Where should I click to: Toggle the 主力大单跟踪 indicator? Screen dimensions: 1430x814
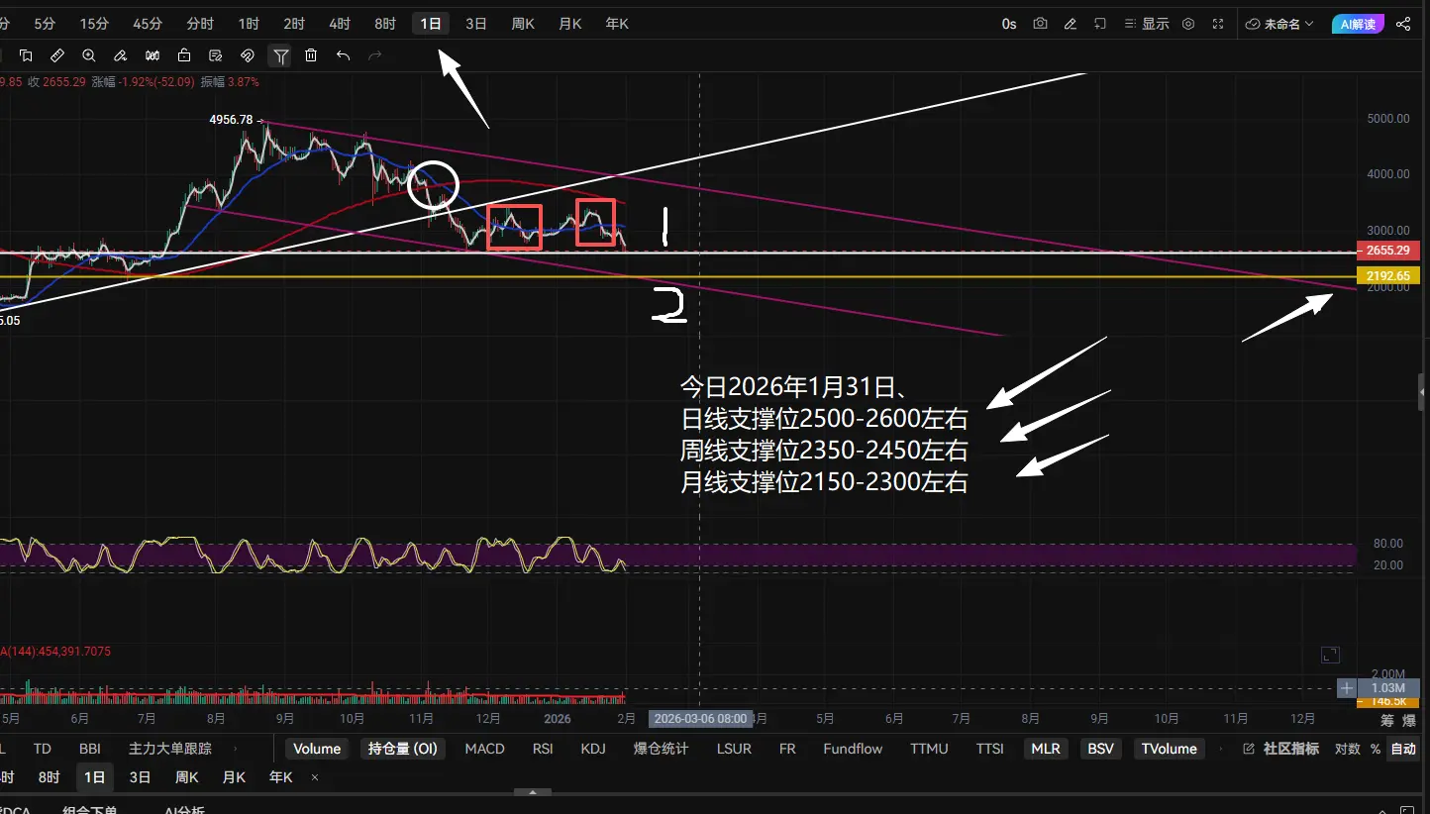[170, 749]
